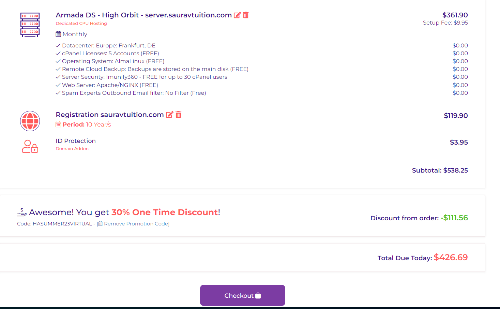This screenshot has height=309, width=500.
Task: Remove the sauravtuition.com registration from cart
Action: pyautogui.click(x=178, y=115)
